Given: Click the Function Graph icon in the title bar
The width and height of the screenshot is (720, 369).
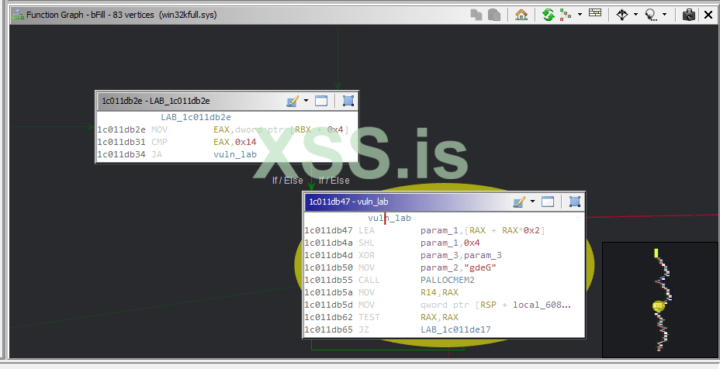Looking at the screenshot, I should 18,15.
